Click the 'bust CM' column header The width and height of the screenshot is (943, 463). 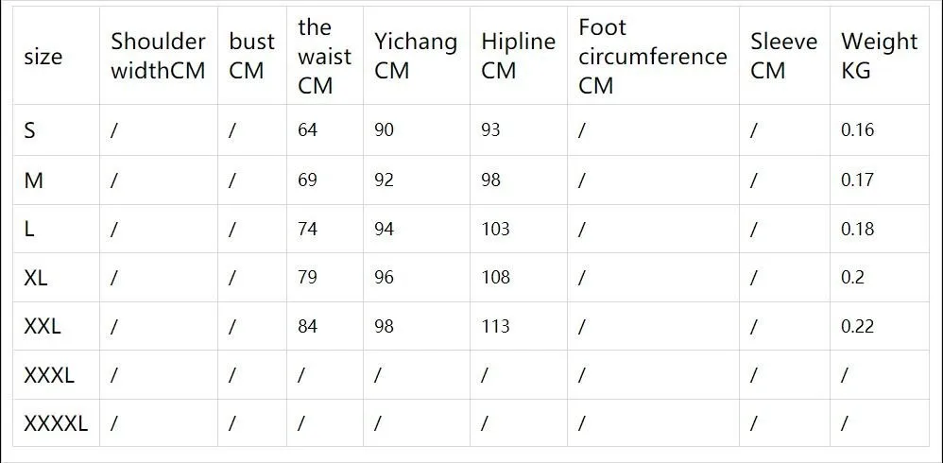coord(252,56)
